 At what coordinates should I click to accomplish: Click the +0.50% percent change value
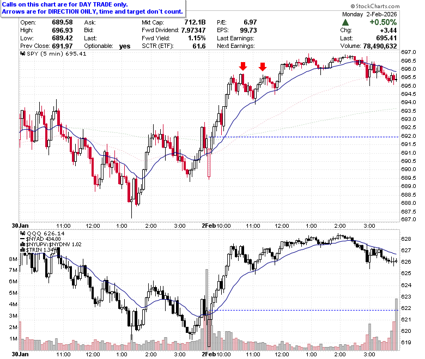point(383,22)
